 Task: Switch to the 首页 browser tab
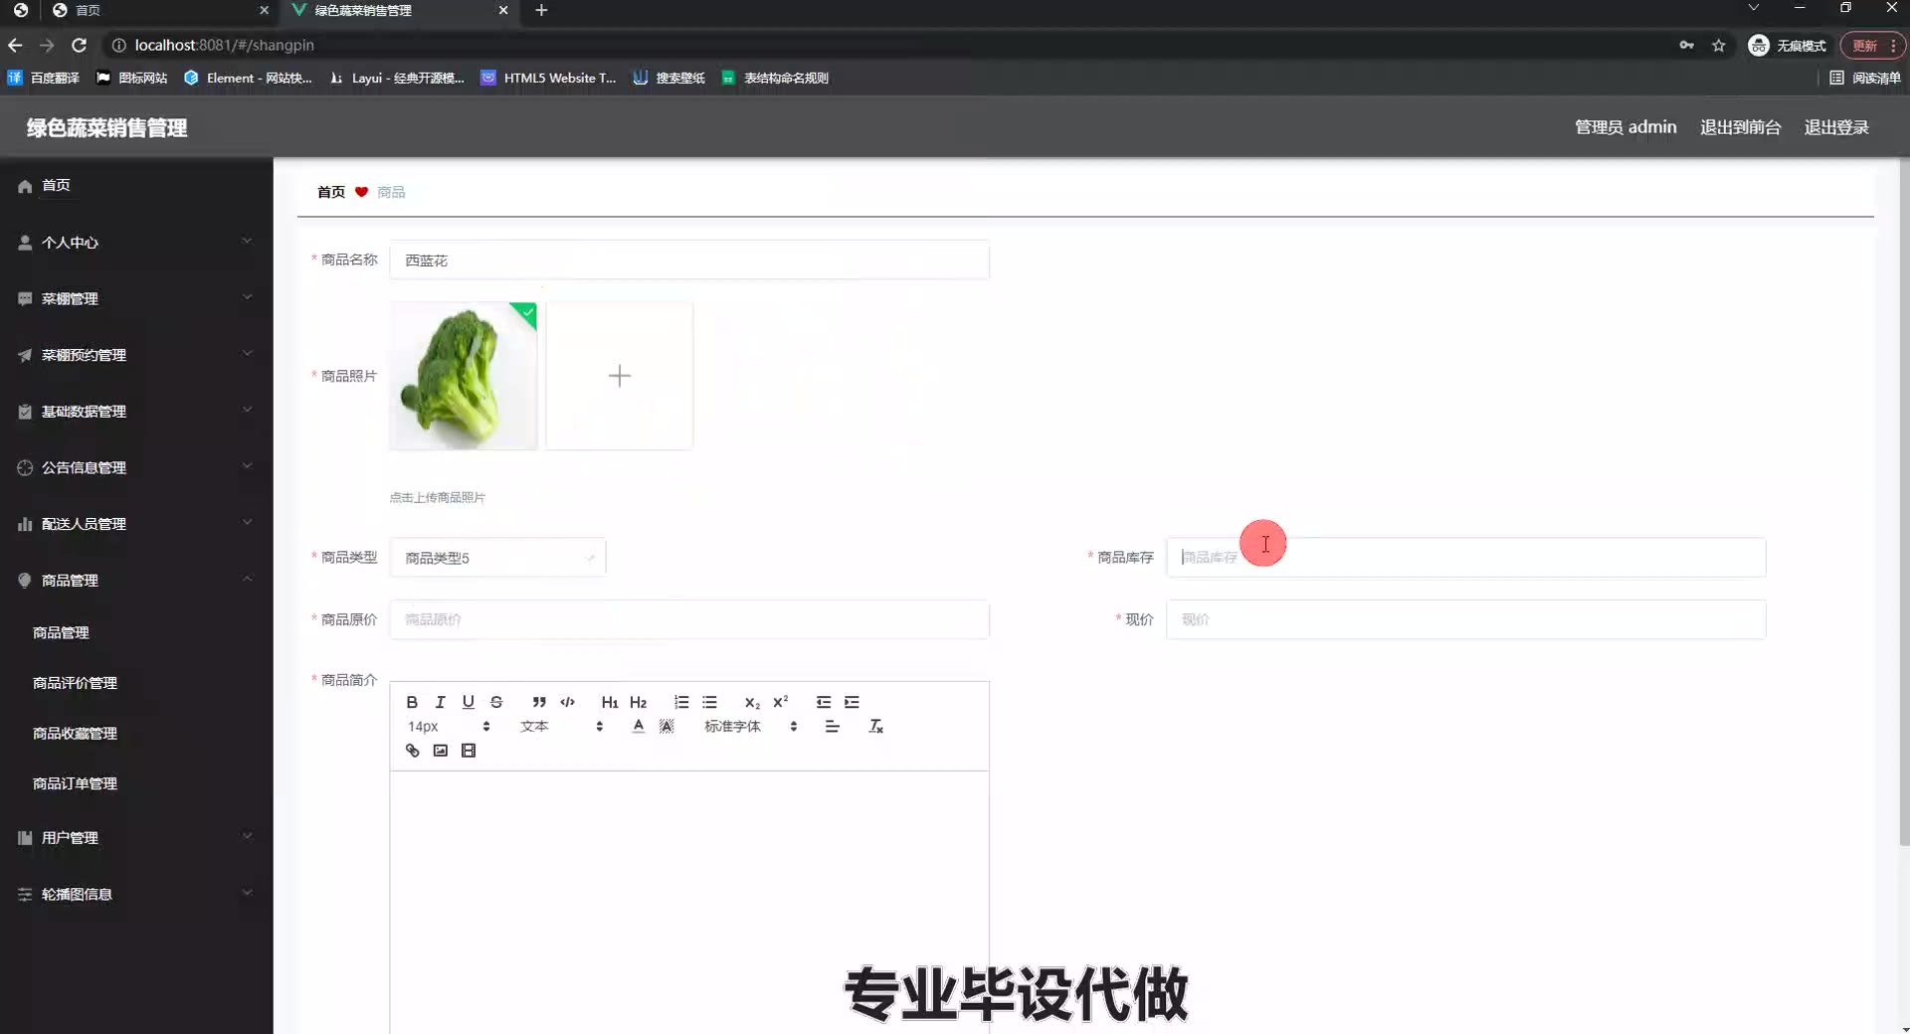tap(159, 10)
